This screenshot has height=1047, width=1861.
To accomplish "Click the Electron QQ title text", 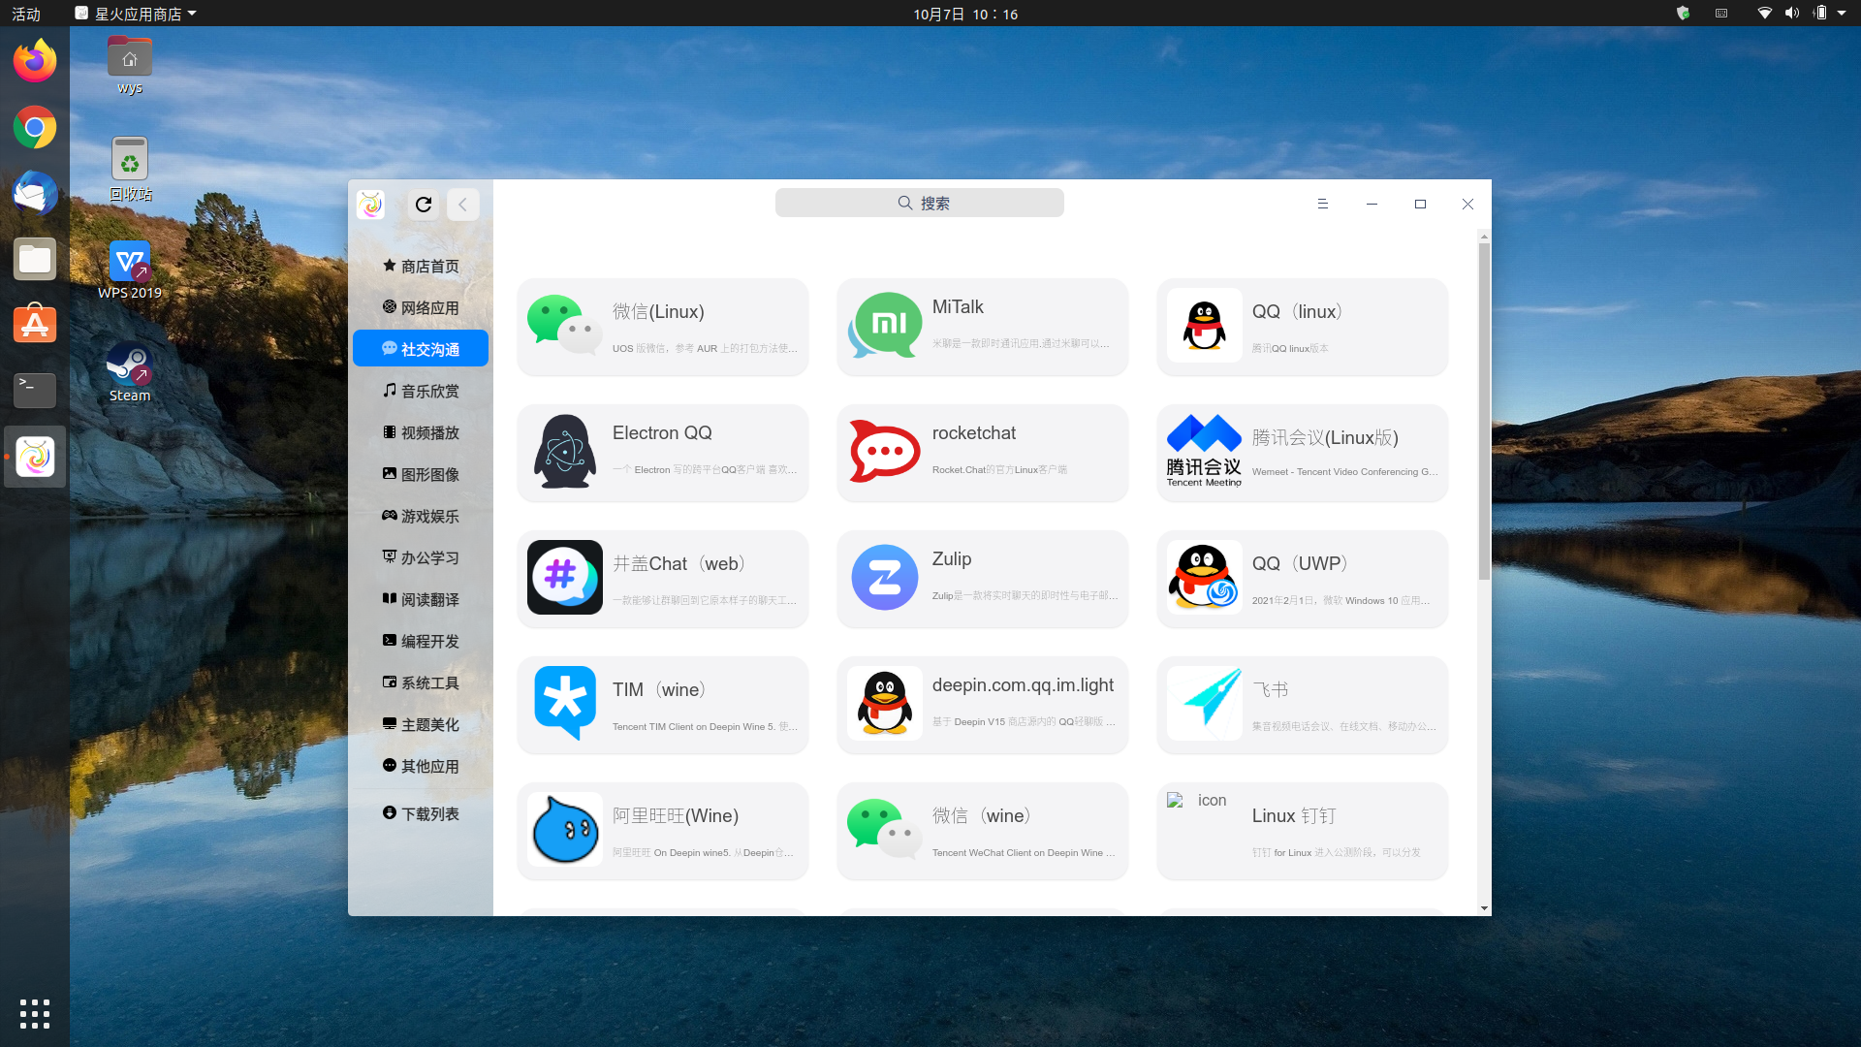I will [662, 433].
